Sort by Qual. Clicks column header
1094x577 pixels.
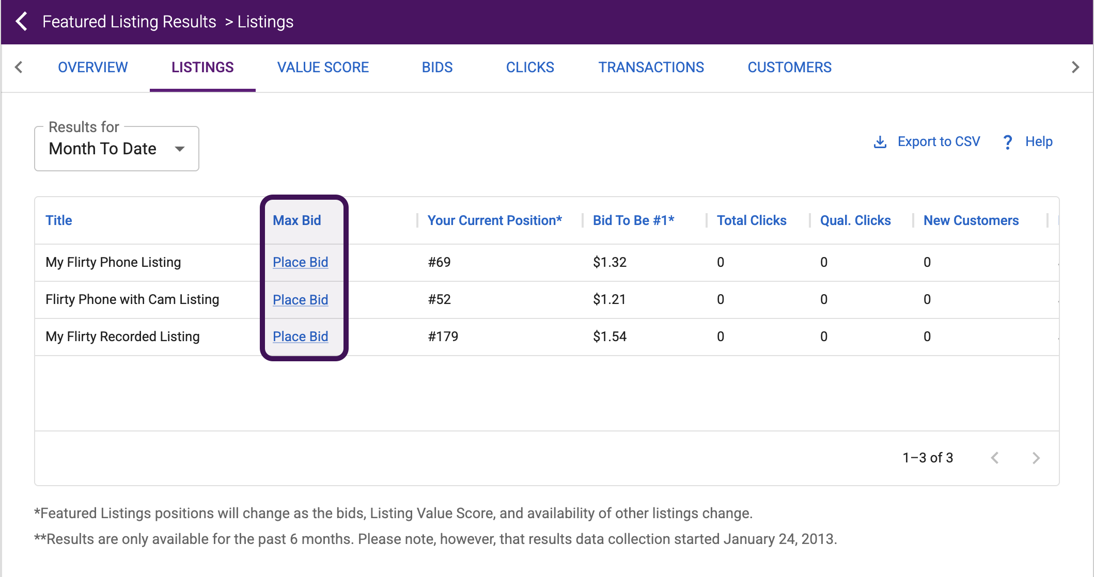point(855,220)
